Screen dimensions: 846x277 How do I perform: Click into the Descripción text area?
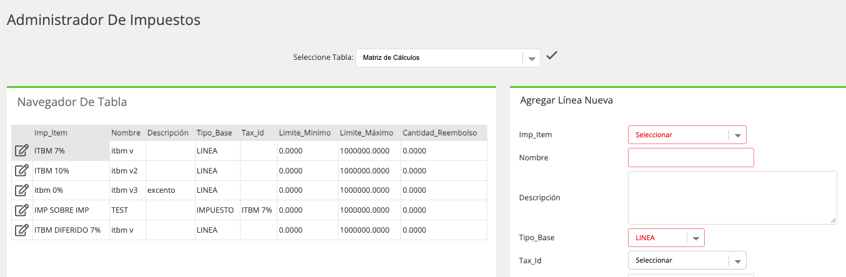[732, 198]
